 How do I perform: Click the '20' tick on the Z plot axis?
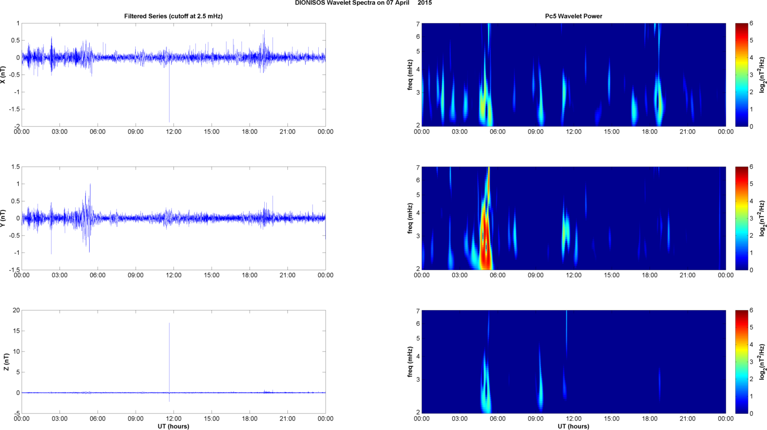coord(17,310)
